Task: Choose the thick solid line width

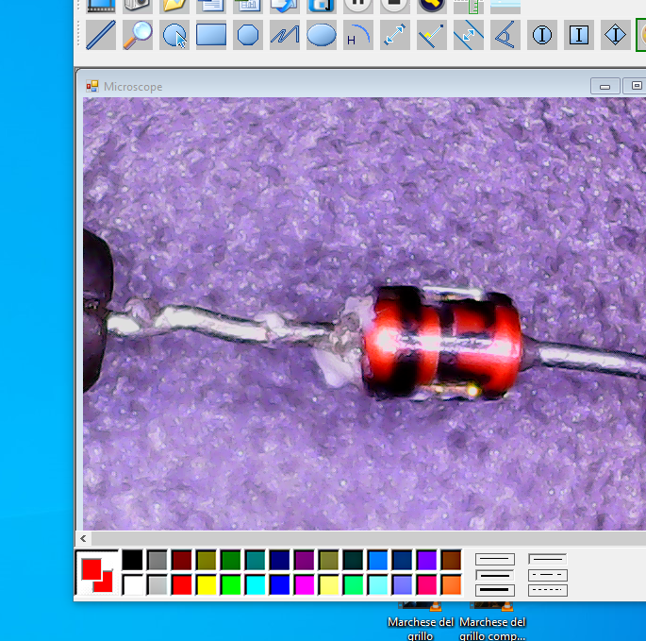Action: pos(495,590)
